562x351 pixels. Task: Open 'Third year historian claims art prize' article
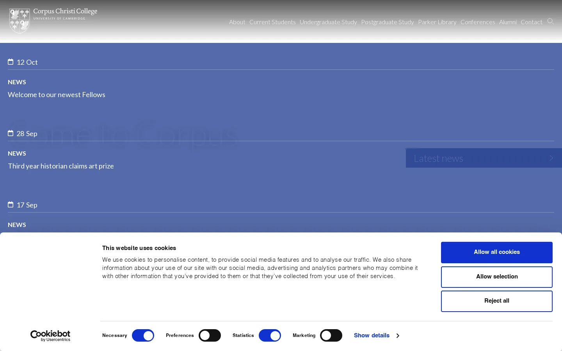coord(61,166)
